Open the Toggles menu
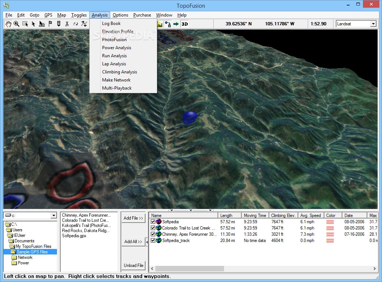 [x=79, y=15]
